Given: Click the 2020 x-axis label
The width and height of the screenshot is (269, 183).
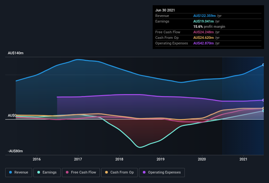Looking at the screenshot, I should pos(202,159).
